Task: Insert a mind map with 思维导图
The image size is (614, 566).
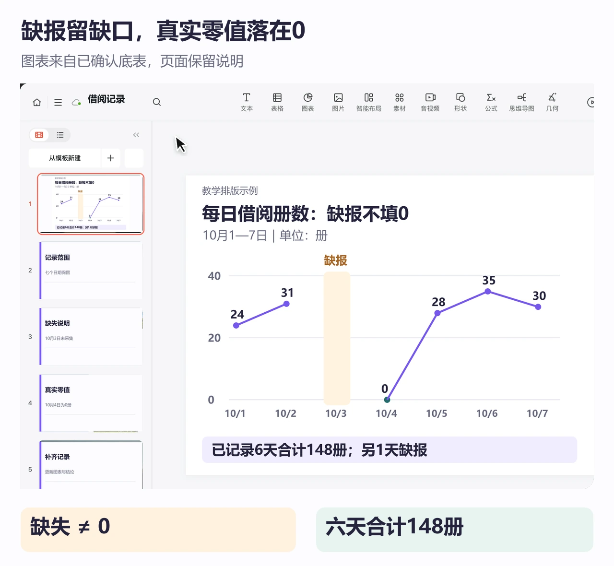Action: (522, 102)
